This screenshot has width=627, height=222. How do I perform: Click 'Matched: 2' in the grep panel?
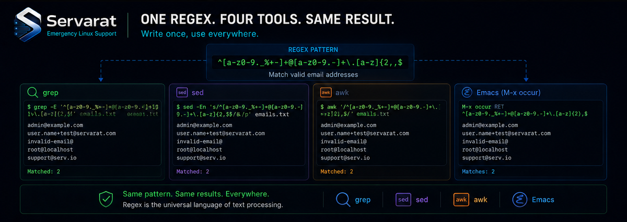click(x=43, y=171)
